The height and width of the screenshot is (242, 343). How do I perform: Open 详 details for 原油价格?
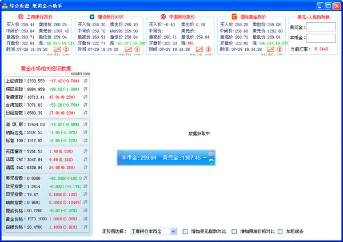(x=85, y=211)
